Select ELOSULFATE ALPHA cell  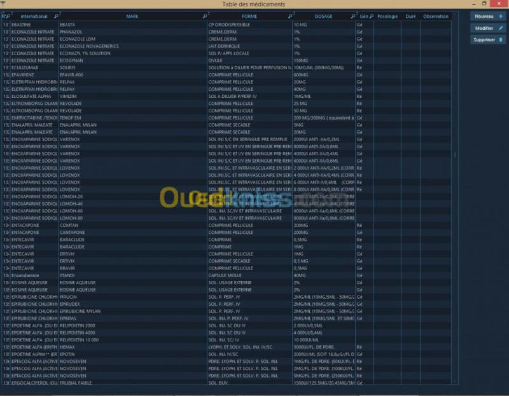34,97
